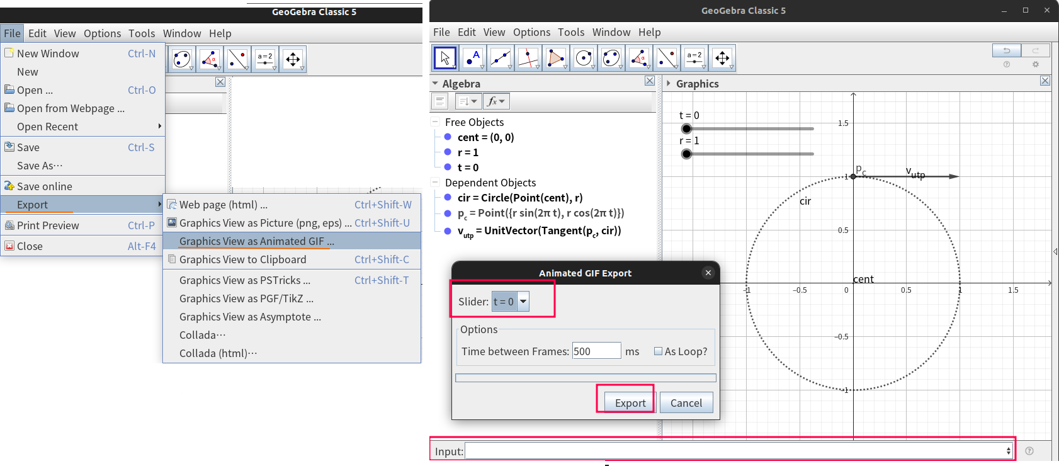Screen dimensions: 1059x466
Task: Select the Polygon tool
Action: [x=556, y=58]
